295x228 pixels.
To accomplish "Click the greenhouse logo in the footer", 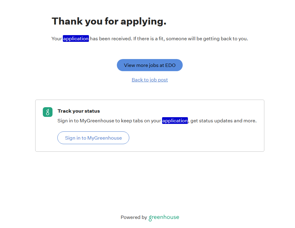I will [x=164, y=217].
